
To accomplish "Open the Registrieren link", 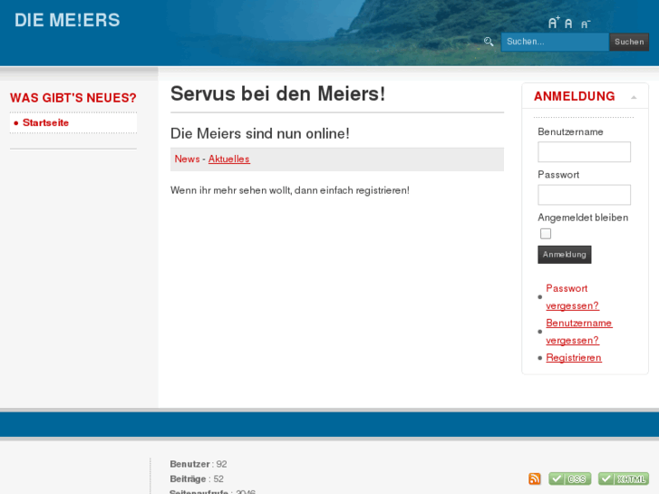I will [574, 358].
